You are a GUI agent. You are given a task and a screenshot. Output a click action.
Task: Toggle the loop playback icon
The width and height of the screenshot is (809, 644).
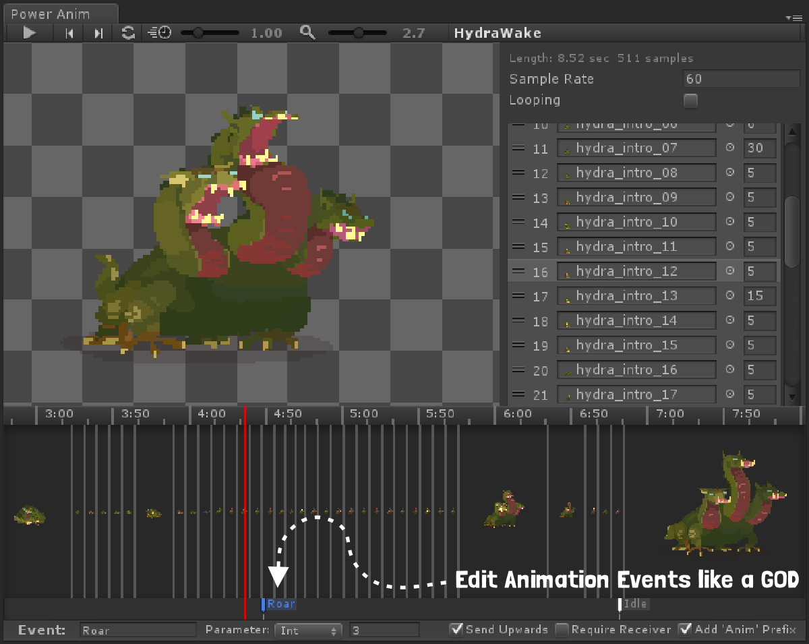128,32
